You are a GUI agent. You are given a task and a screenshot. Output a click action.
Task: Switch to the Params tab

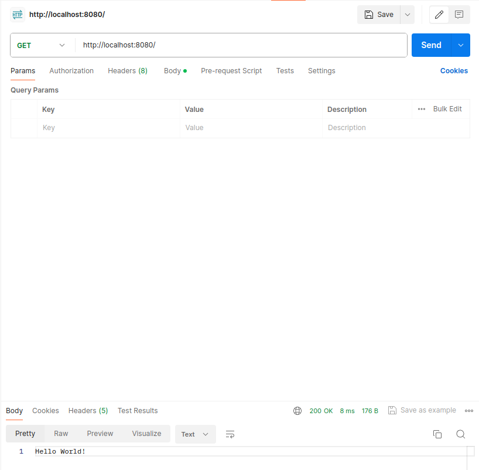[x=23, y=71]
